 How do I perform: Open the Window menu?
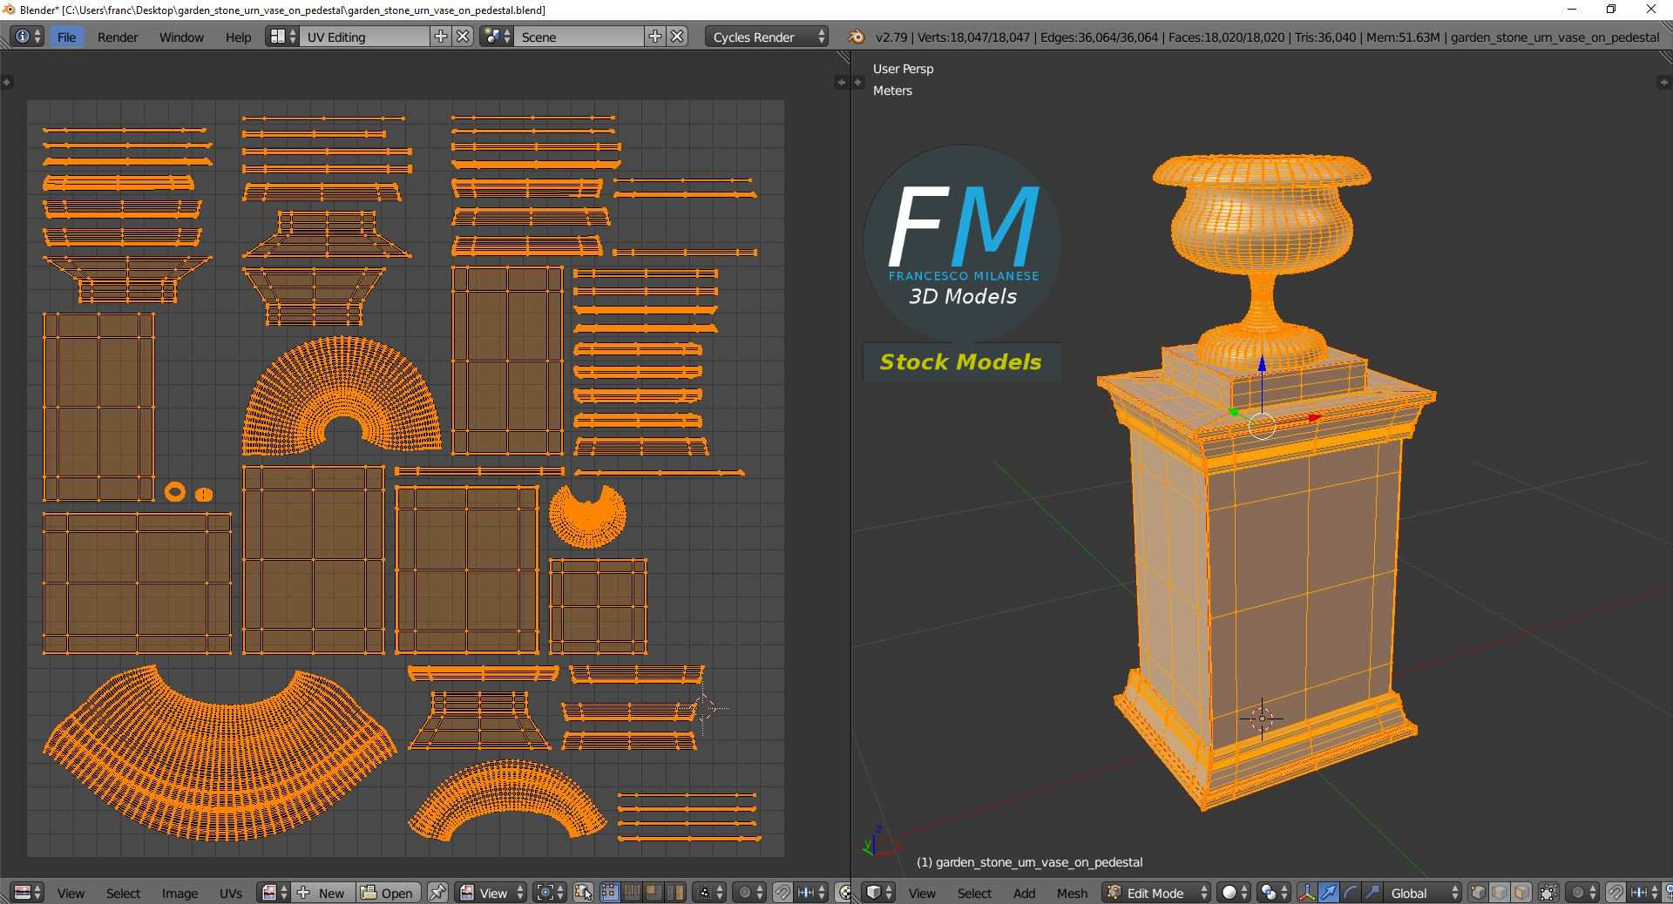(181, 37)
